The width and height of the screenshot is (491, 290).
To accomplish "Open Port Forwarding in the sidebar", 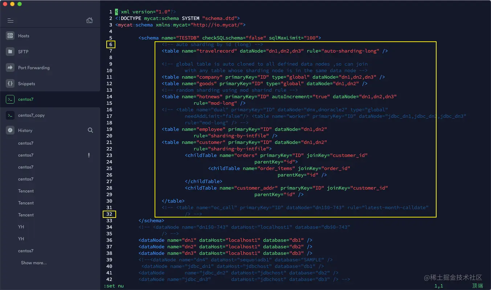I will pos(50,68).
